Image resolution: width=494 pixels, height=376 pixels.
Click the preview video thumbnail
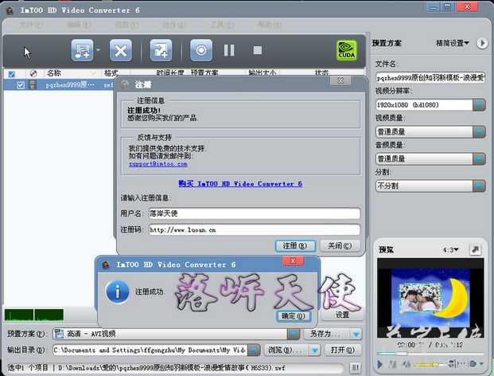click(430, 298)
